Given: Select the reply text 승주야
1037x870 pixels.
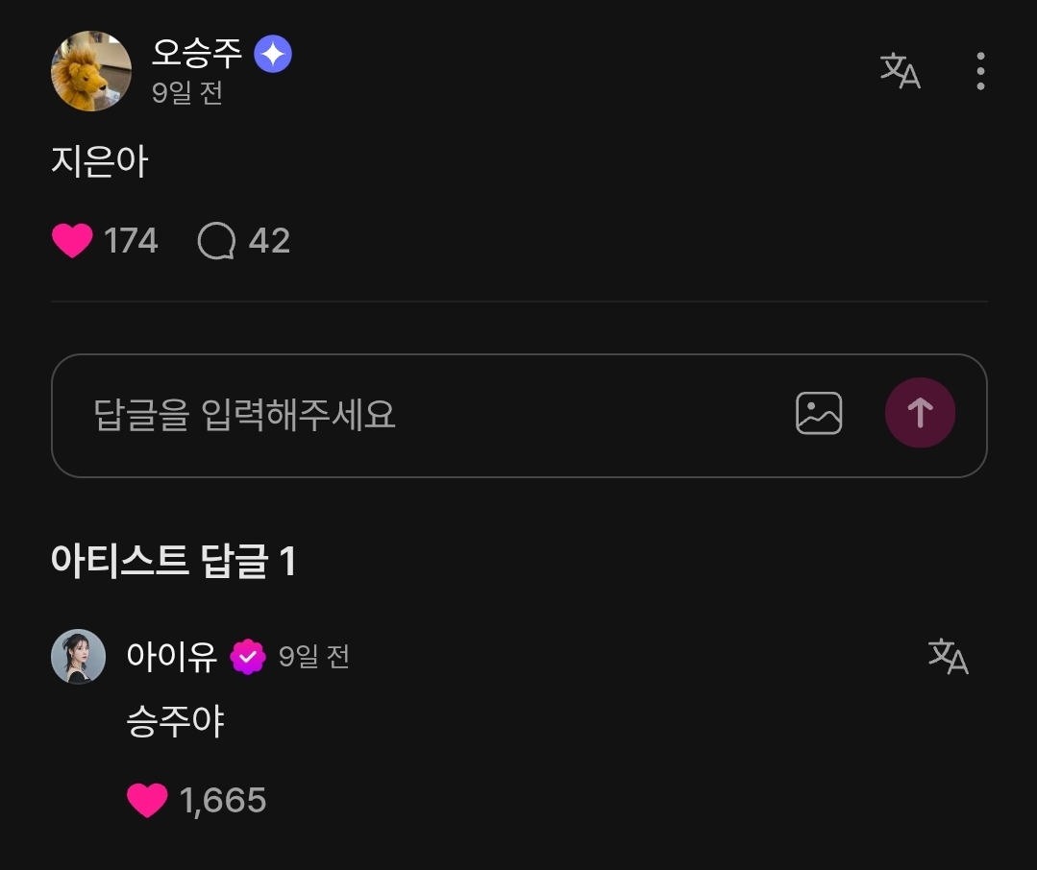Looking at the screenshot, I should coord(175,722).
